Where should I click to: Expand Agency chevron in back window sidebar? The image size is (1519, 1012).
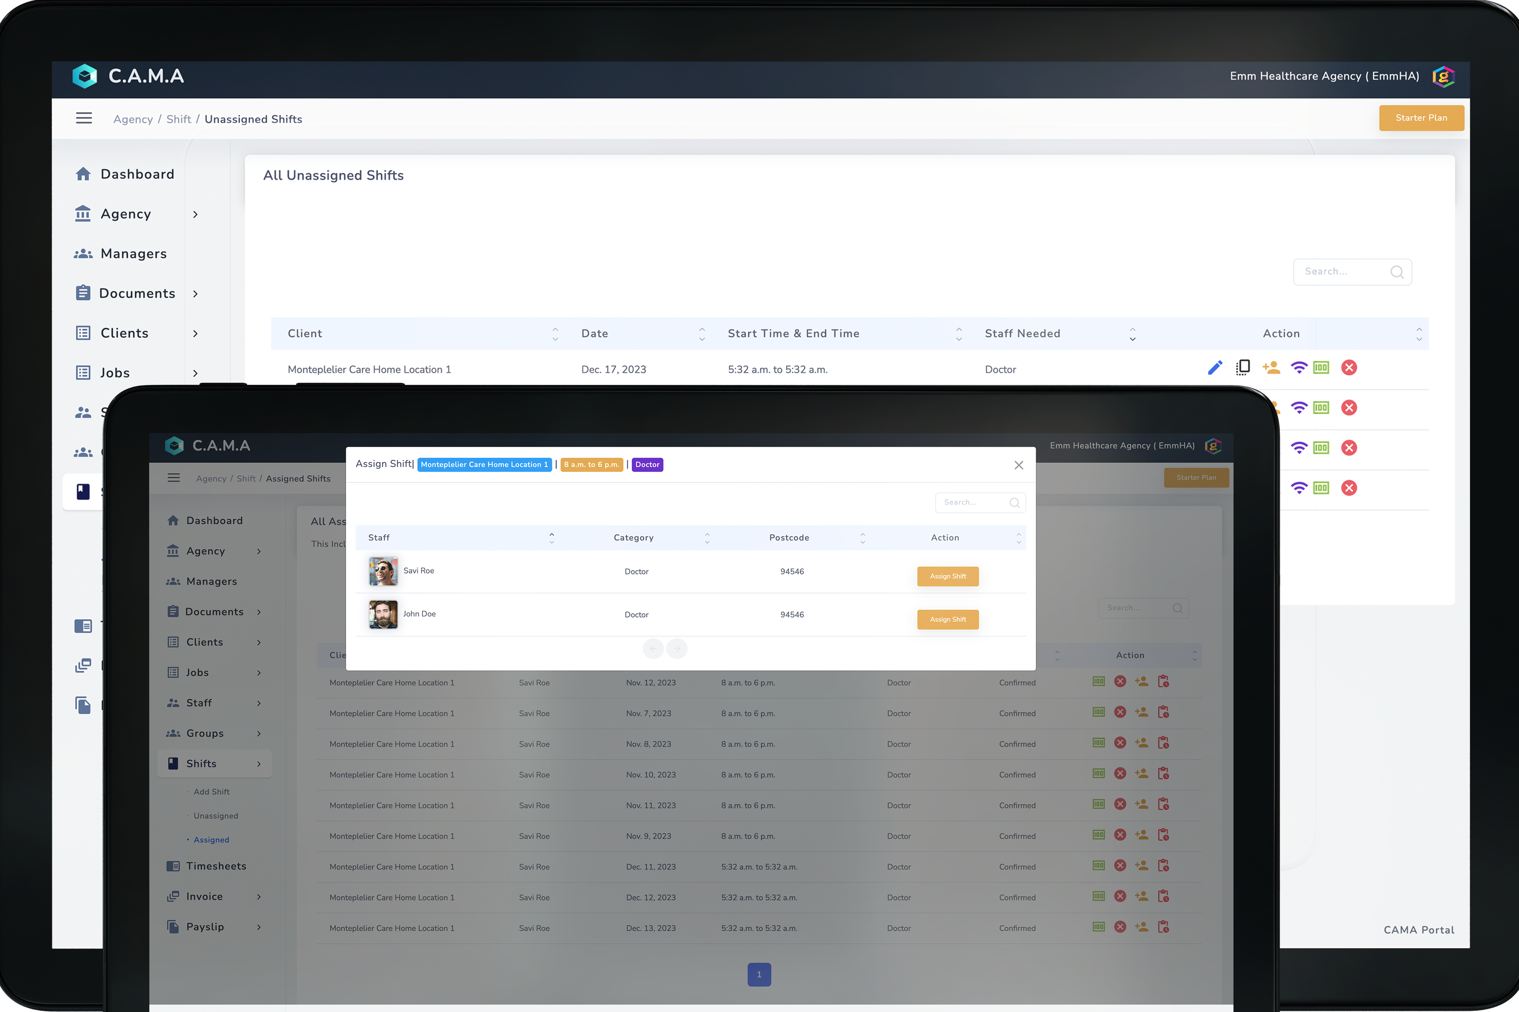point(195,214)
